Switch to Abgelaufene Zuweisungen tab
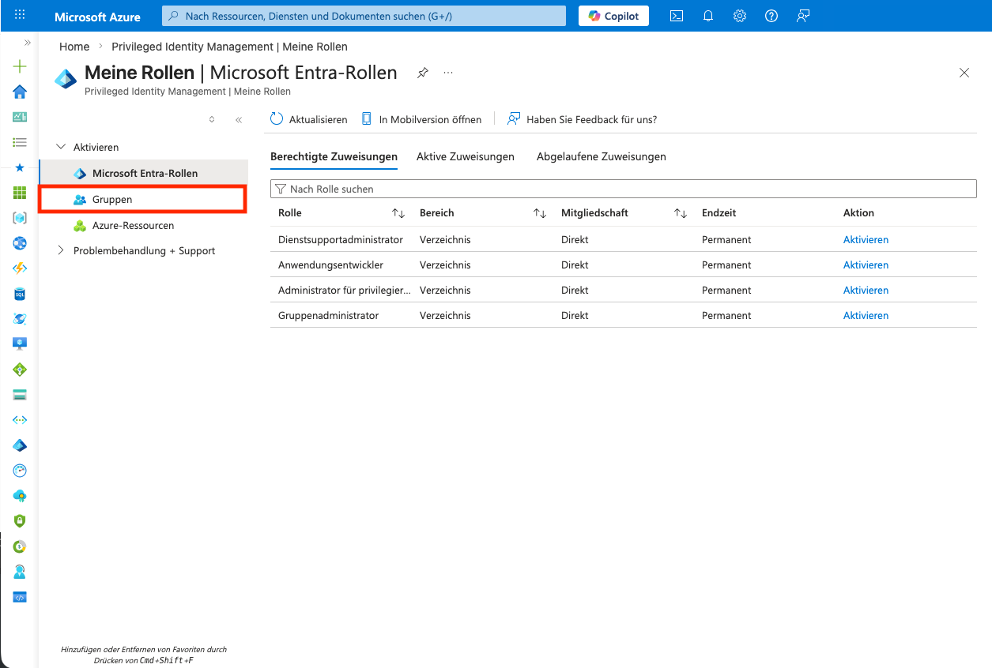This screenshot has width=992, height=668. pos(601,156)
